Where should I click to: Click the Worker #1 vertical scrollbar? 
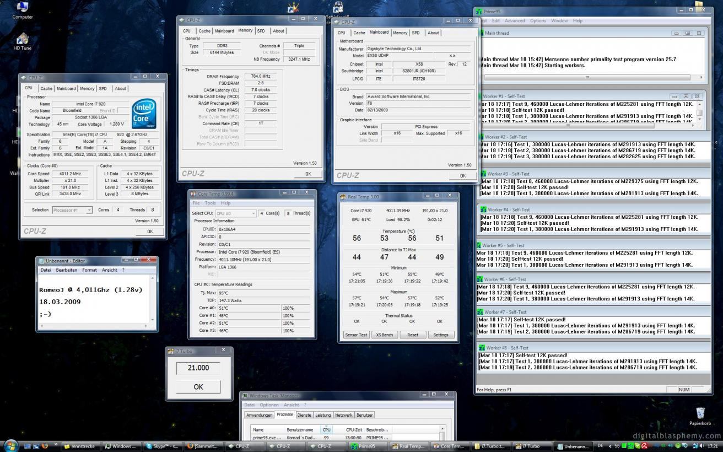[700, 112]
